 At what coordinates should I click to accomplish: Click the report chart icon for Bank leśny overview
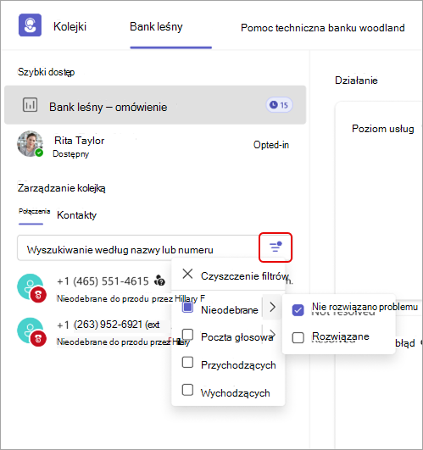click(31, 105)
